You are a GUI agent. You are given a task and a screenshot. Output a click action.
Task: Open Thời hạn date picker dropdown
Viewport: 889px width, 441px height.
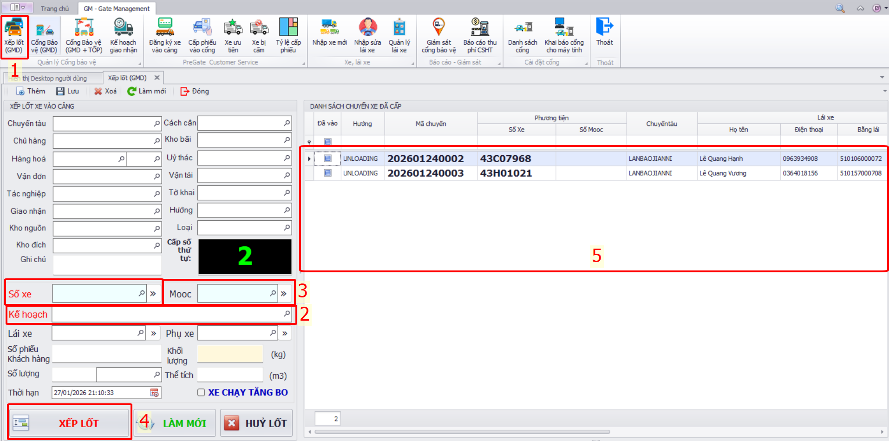(154, 393)
